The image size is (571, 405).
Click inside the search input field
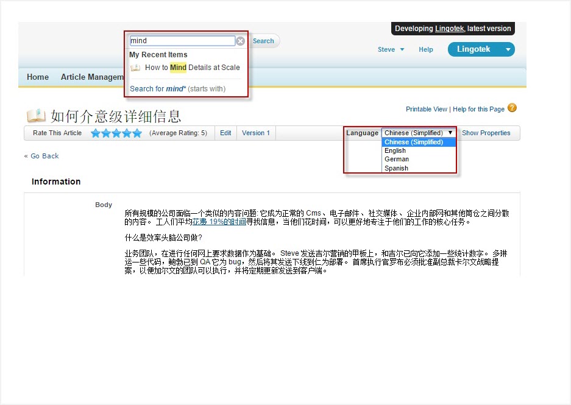(x=182, y=41)
